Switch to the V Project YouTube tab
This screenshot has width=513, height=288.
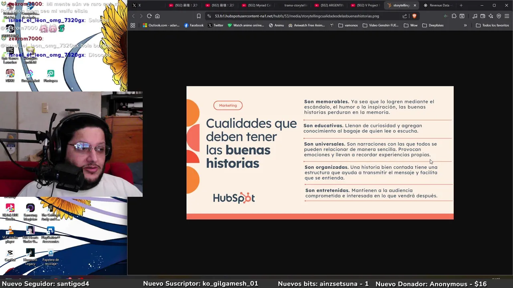click(365, 5)
